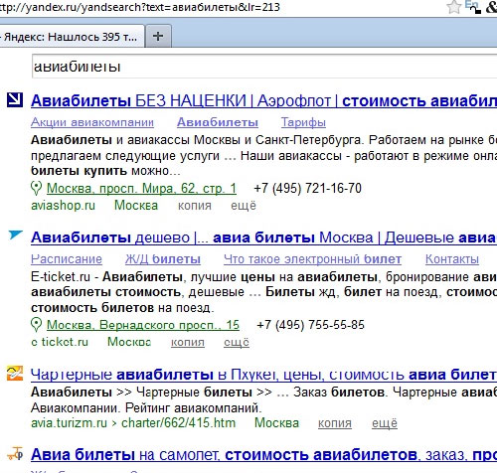The image size is (497, 473).
Task: Open sitelink Акции авиакомпании
Action: point(92,122)
